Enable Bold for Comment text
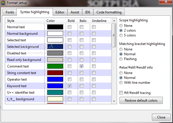Image resolution: width=173 pixels, height=123 pixels. click(69, 66)
